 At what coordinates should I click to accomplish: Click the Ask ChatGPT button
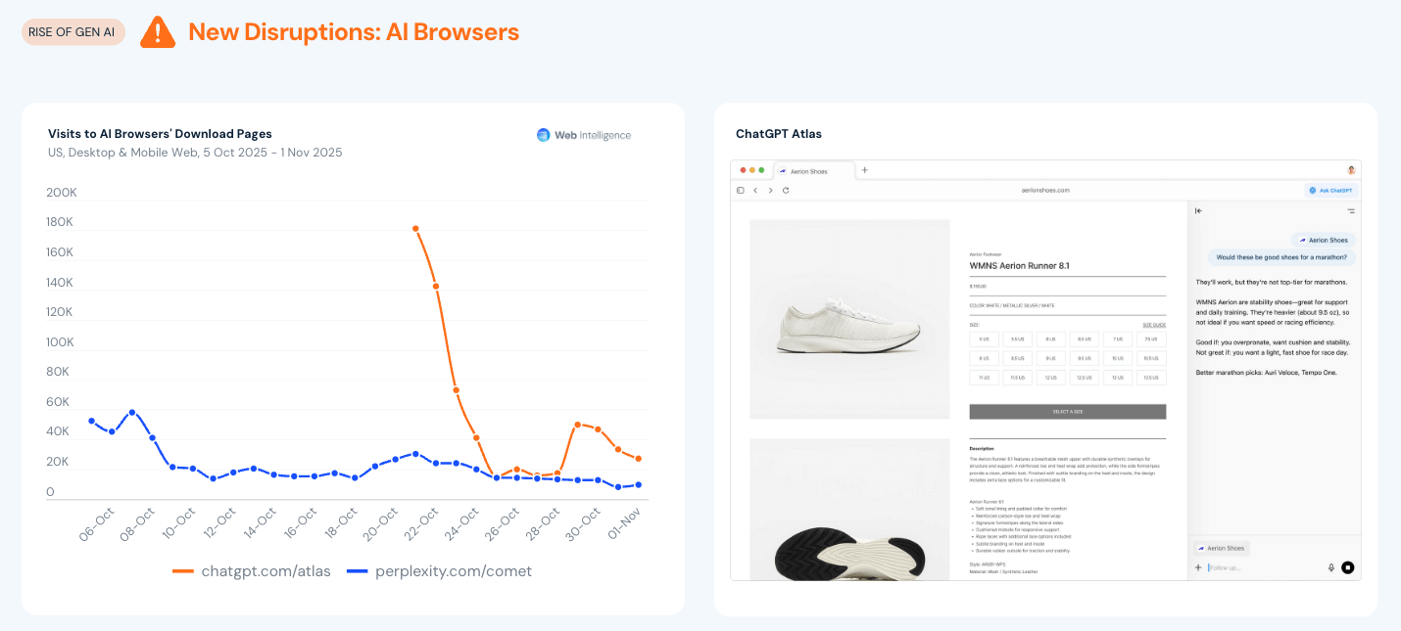(1330, 190)
